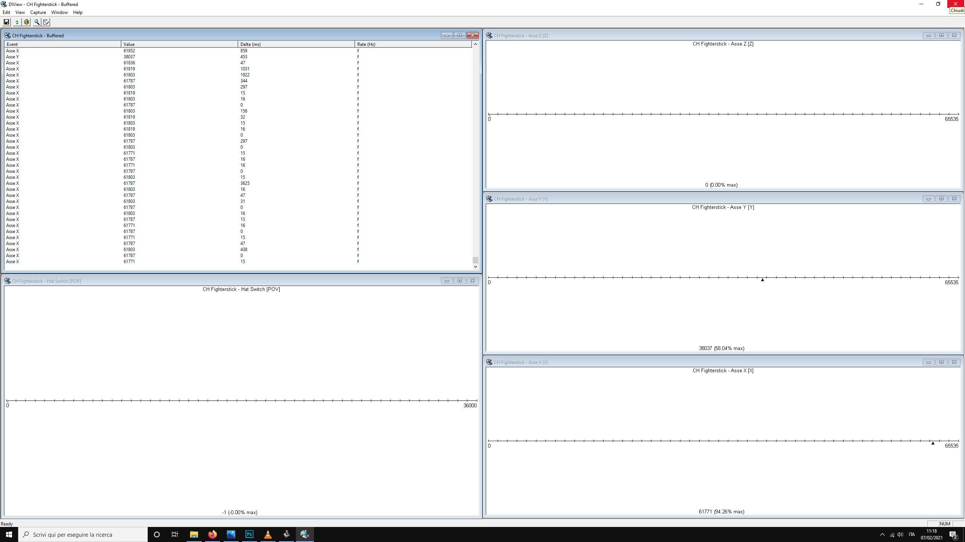Open the joystick app in the taskbar
965x542 pixels.
tap(286, 534)
